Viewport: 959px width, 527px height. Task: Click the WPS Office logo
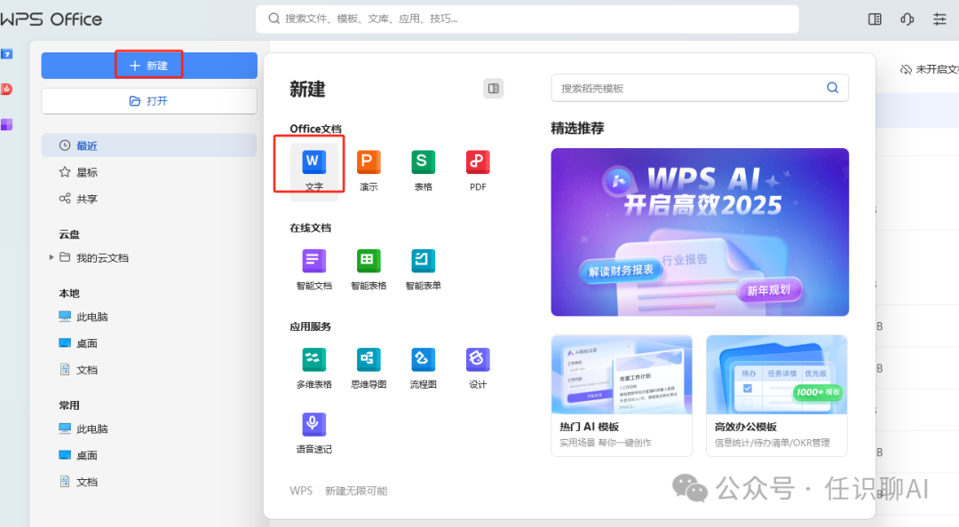coord(52,20)
